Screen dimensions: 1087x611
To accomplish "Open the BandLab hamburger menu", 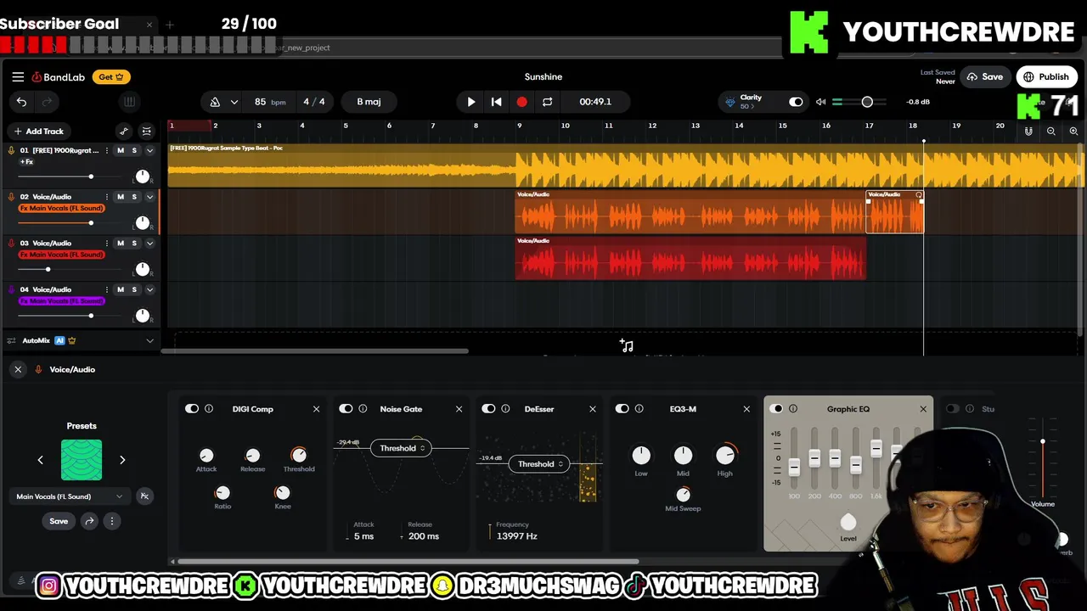I will [x=18, y=76].
